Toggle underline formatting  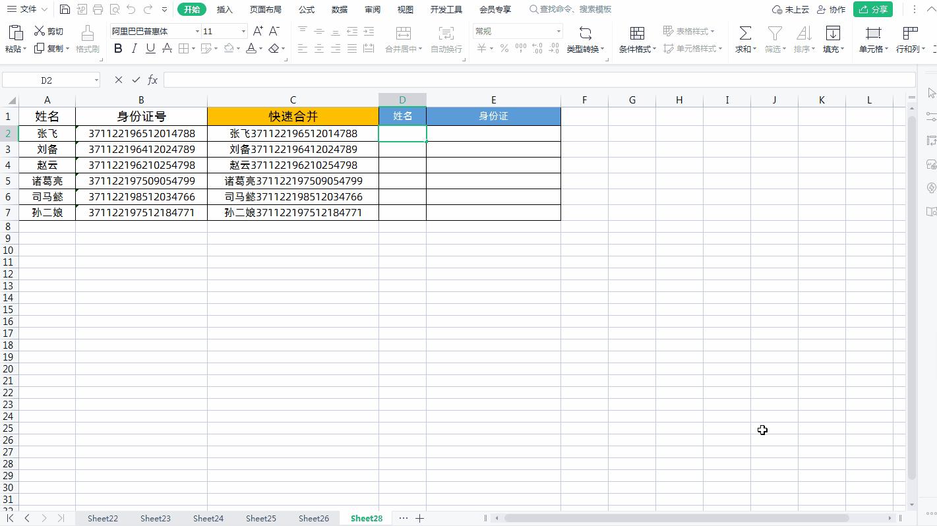(x=150, y=48)
